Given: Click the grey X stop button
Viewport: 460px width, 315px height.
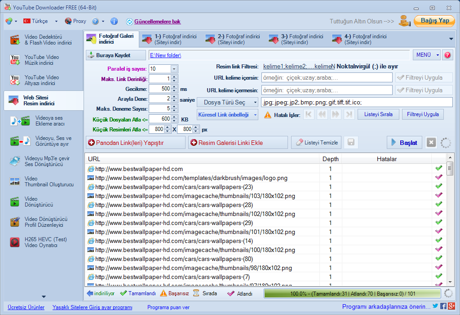Looking at the screenshot, I should click(x=431, y=143).
